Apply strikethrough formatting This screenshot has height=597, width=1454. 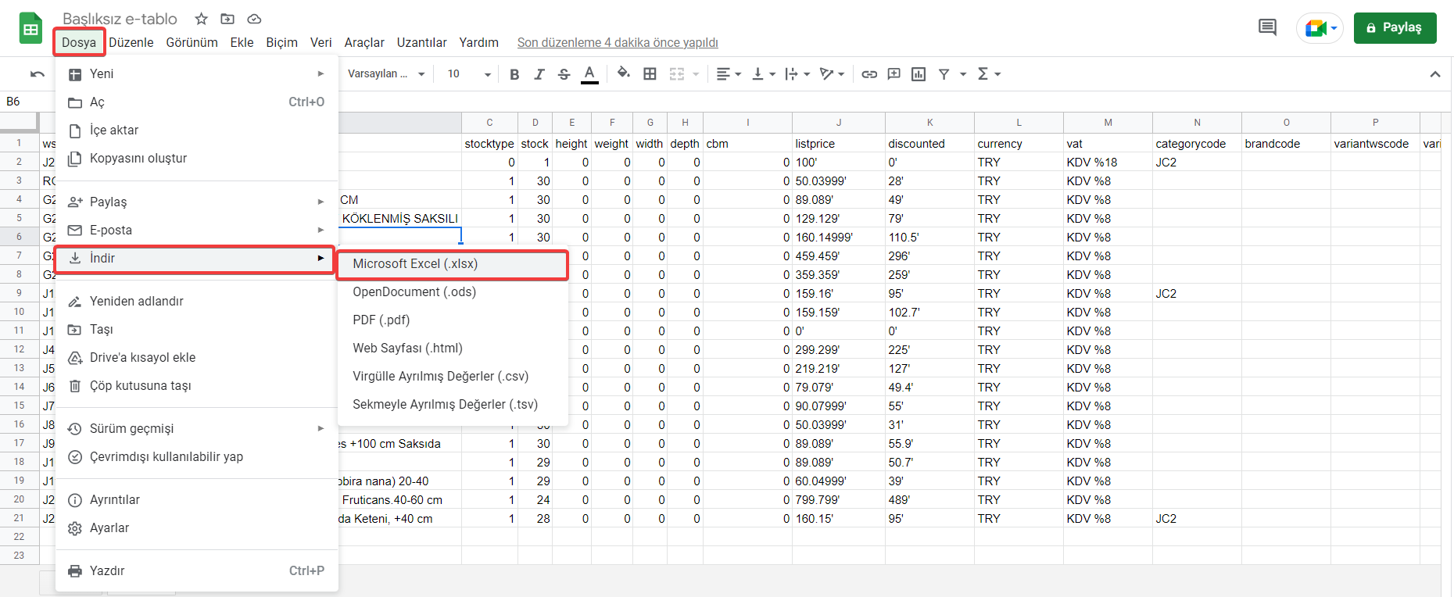564,74
